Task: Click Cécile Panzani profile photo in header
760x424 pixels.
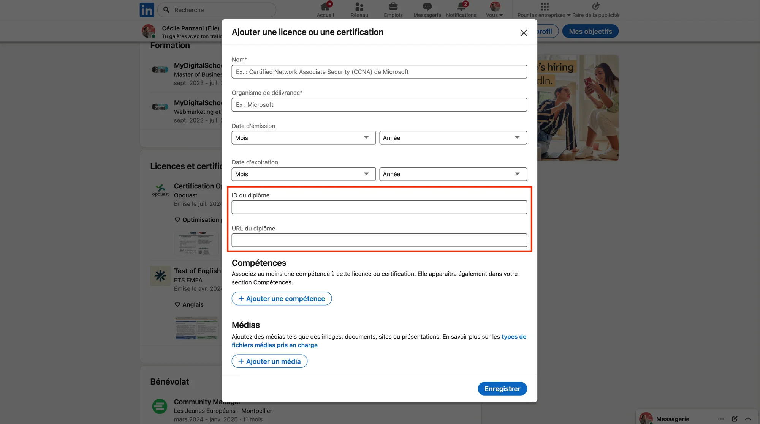Action: coord(149,32)
